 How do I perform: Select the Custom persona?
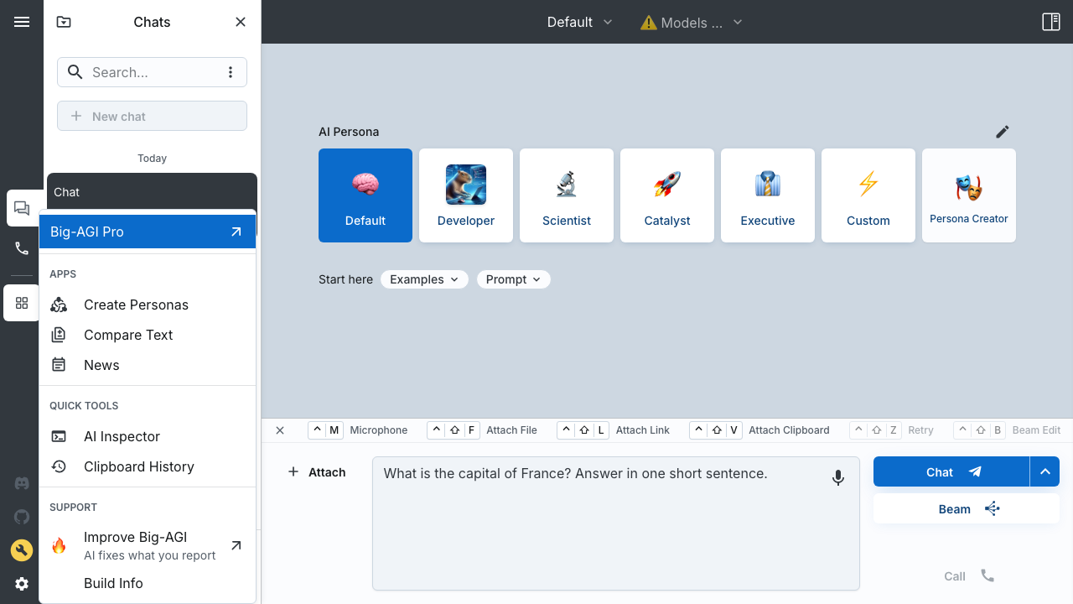point(868,195)
